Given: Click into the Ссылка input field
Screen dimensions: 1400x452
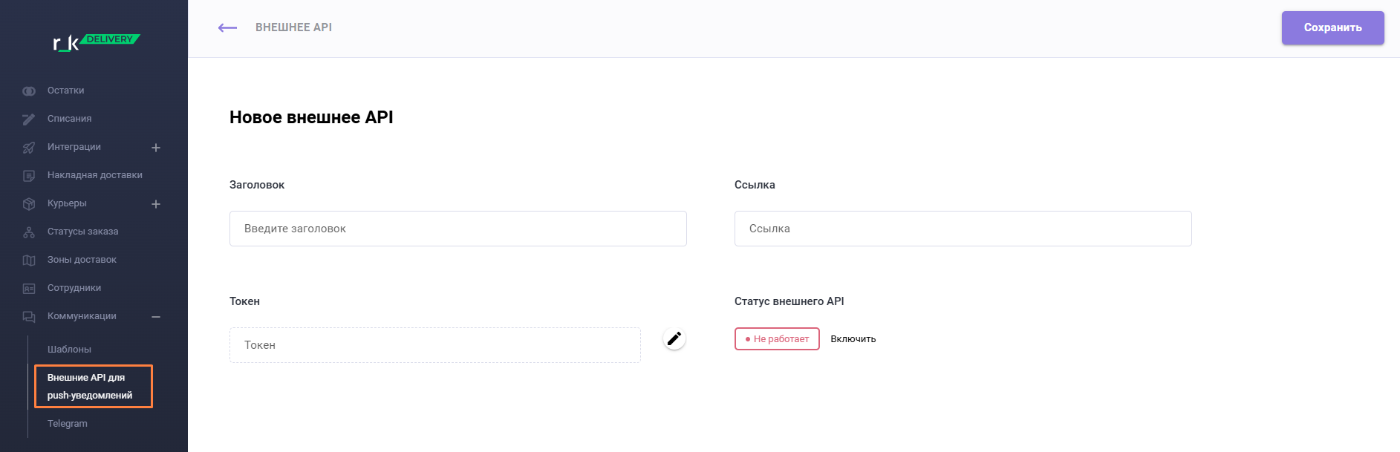Looking at the screenshot, I should tap(963, 229).
